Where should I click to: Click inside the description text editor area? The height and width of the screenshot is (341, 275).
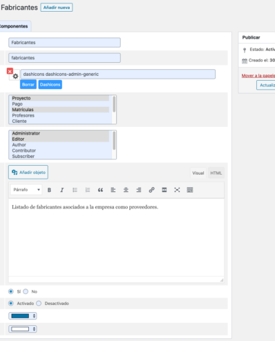point(116,237)
